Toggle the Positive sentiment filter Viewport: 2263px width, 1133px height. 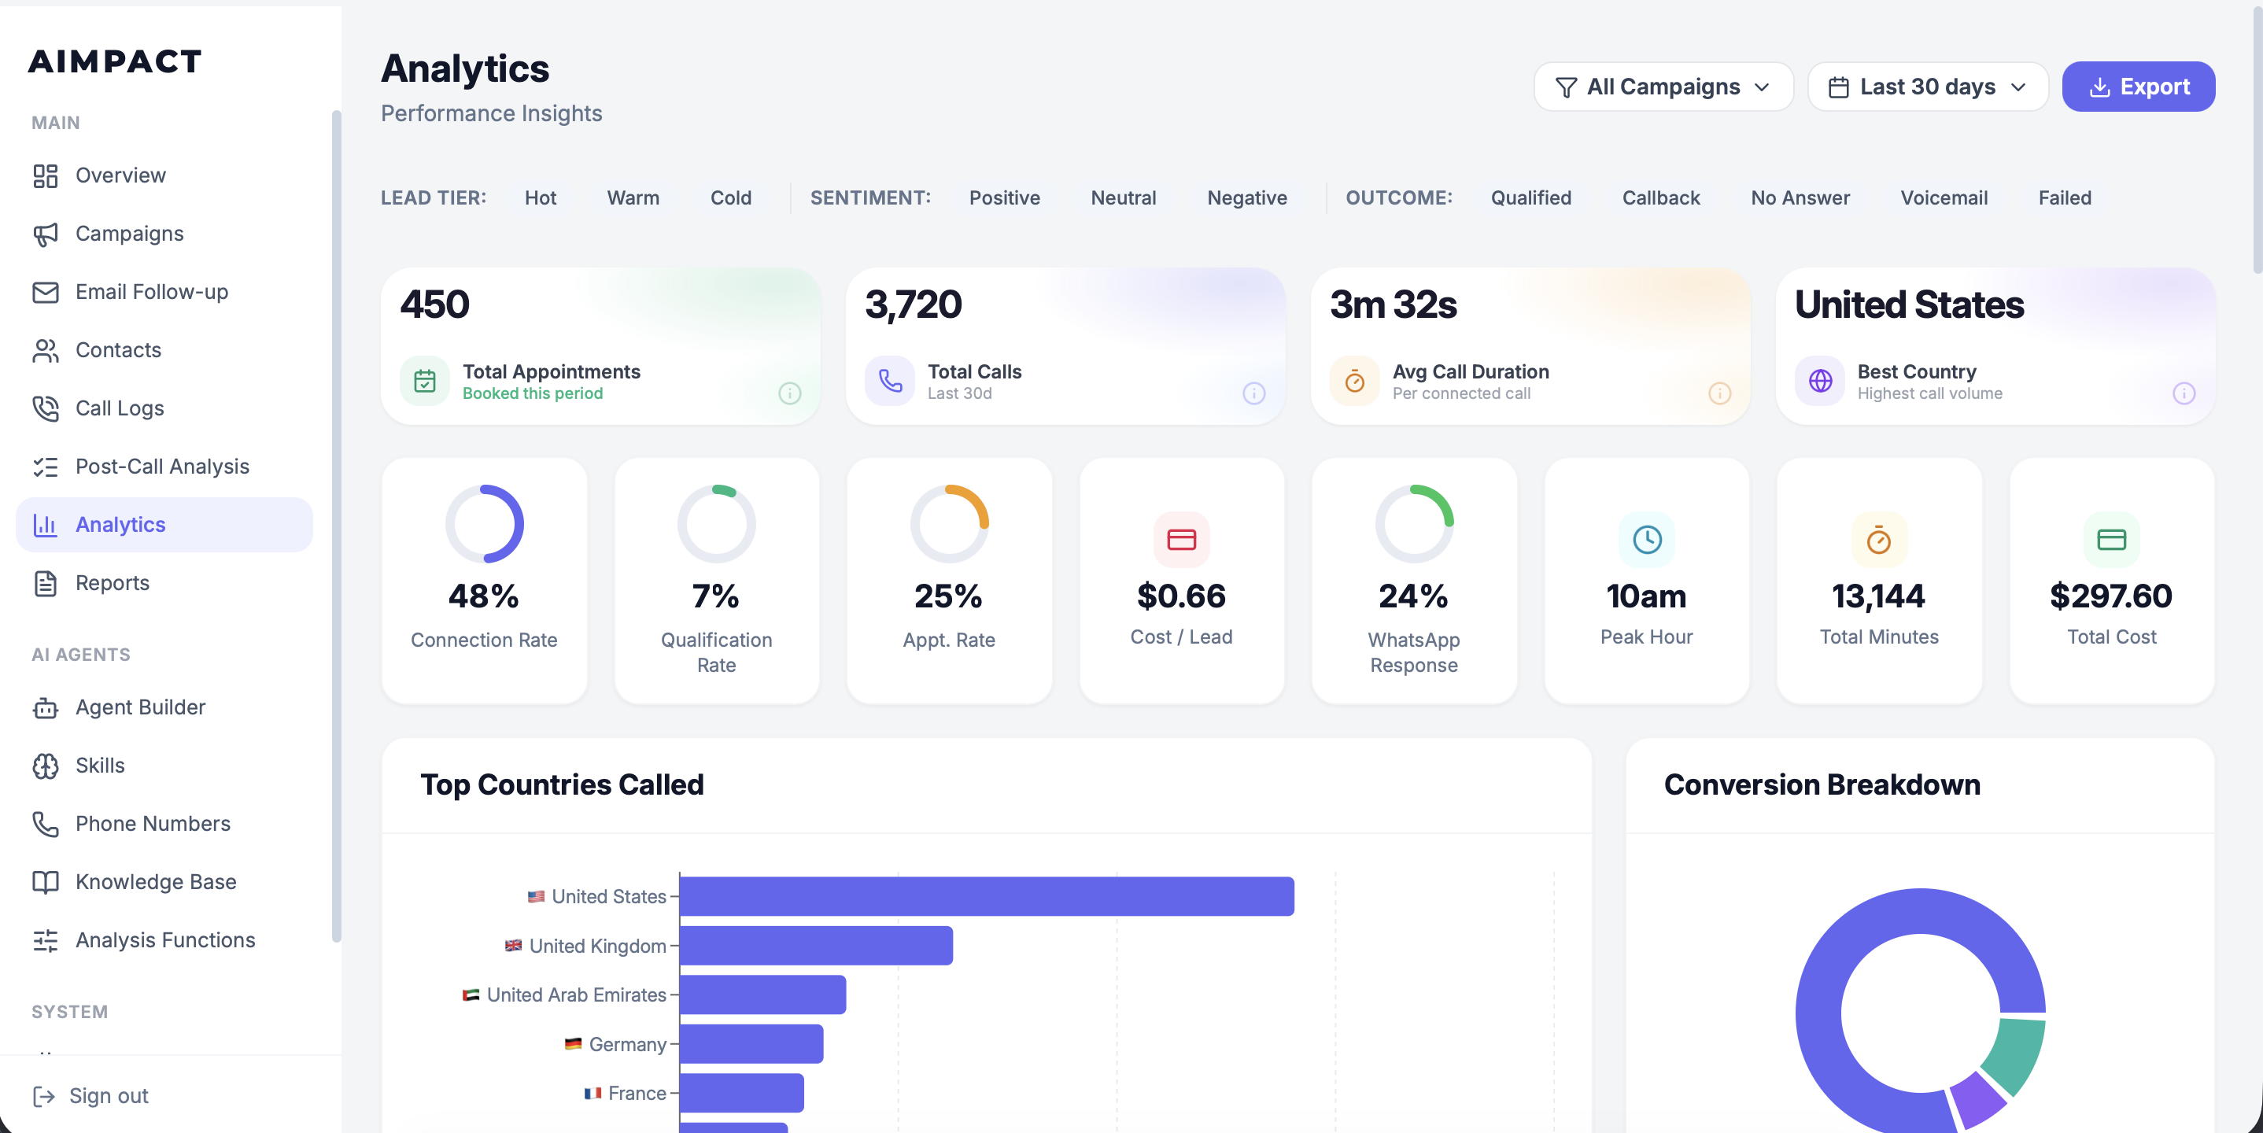(x=1005, y=198)
